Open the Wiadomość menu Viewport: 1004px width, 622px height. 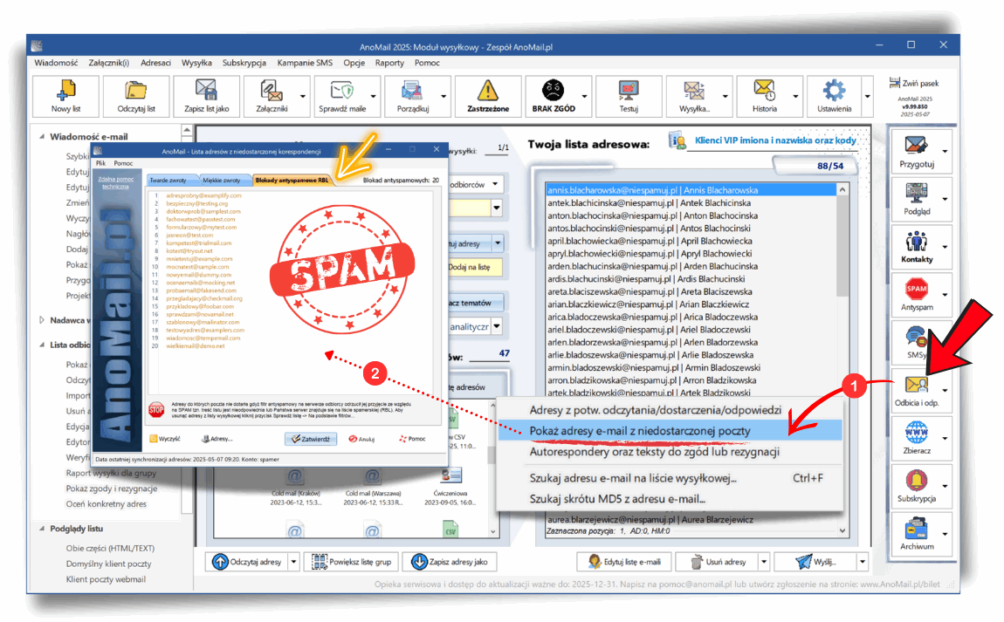56,63
